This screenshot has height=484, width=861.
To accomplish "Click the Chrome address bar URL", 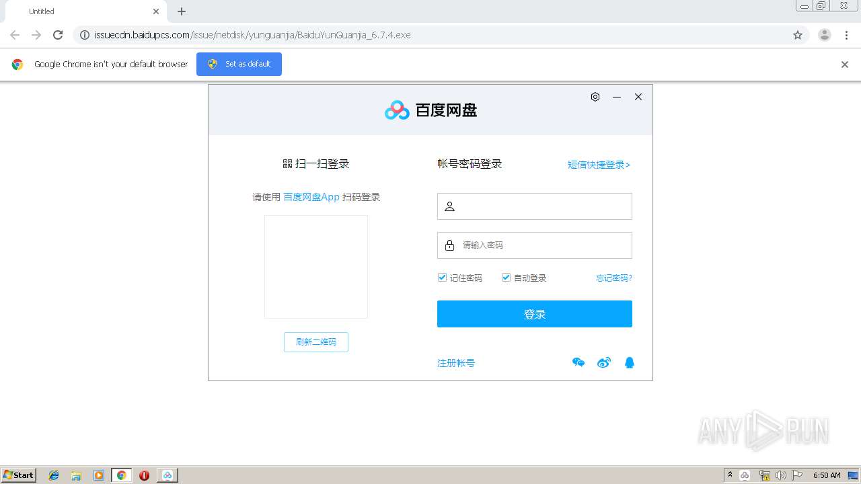I will [x=253, y=35].
